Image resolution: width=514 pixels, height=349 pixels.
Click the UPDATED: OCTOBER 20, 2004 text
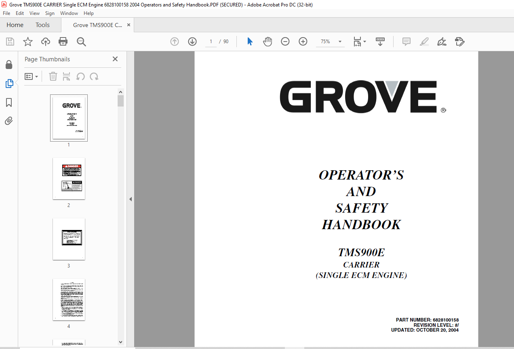point(425,330)
